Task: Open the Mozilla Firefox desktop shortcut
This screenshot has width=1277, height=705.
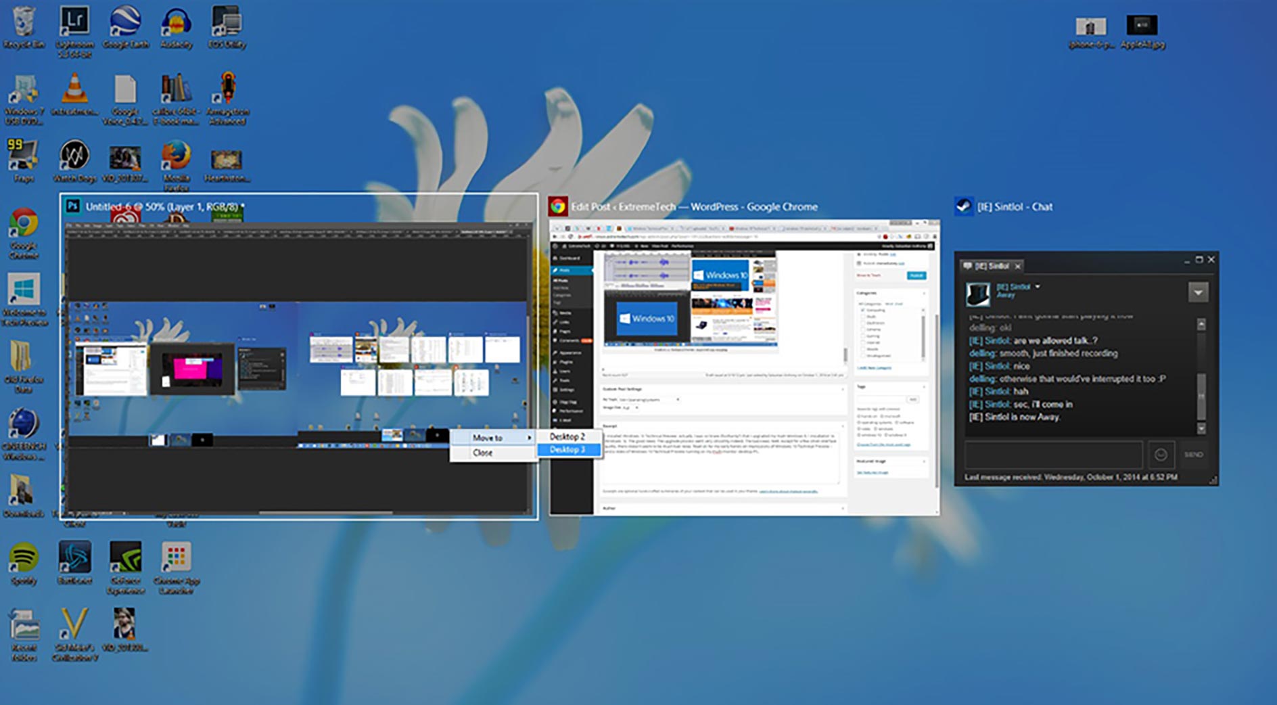Action: coord(176,158)
